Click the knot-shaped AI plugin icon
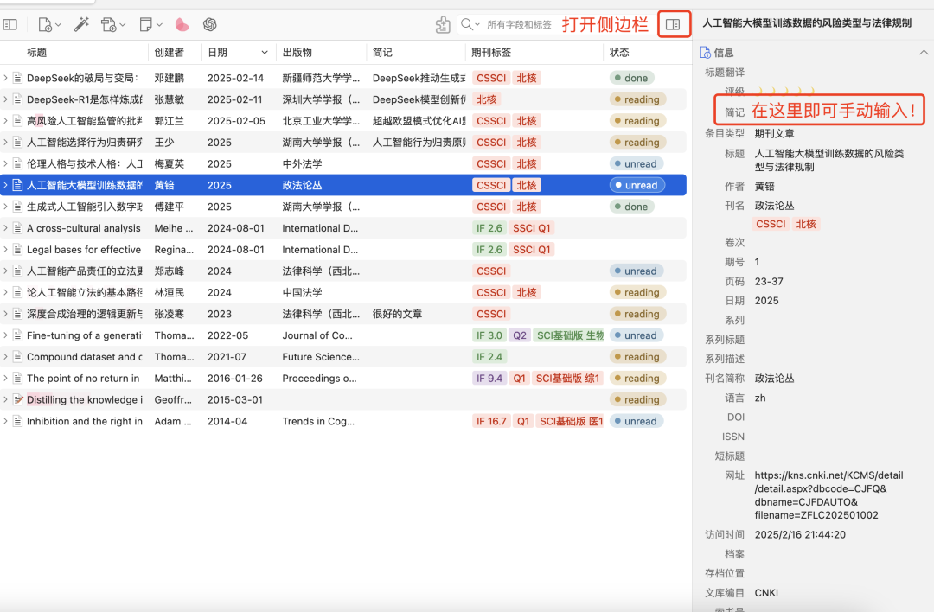934x612 pixels. click(x=209, y=24)
